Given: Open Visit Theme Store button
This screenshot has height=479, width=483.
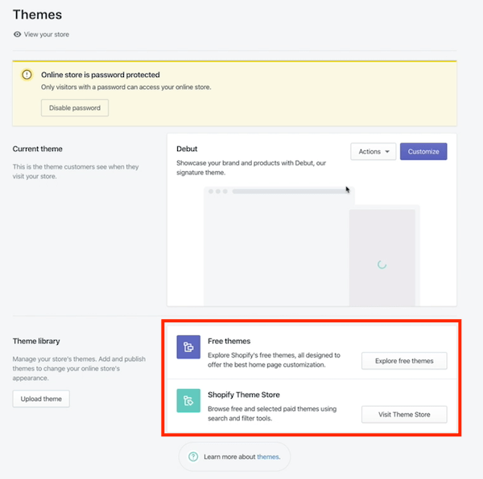Looking at the screenshot, I should tap(404, 415).
